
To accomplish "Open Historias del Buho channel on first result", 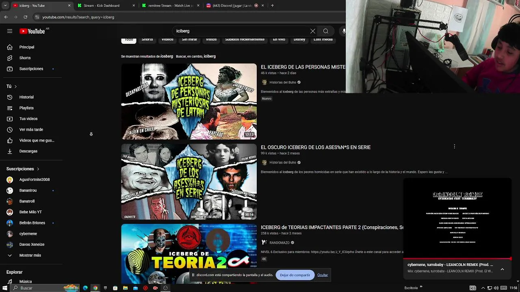I will point(283,82).
